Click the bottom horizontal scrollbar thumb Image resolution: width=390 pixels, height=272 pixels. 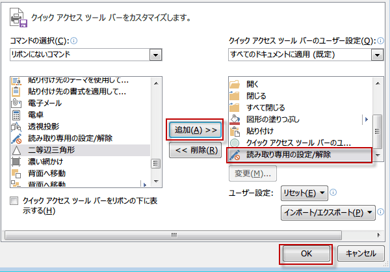(x=173, y=235)
